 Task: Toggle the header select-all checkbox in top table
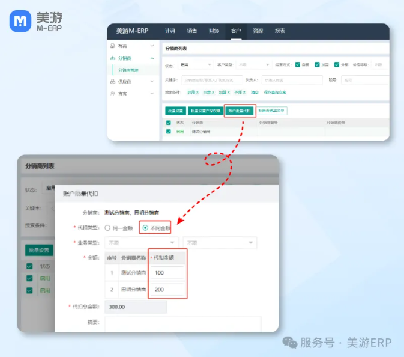click(169, 122)
